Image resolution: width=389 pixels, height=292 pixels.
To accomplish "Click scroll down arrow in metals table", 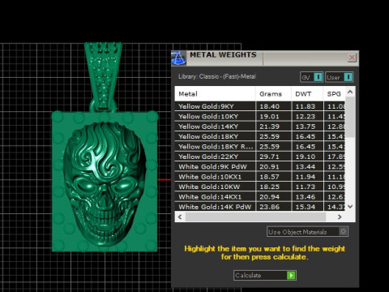I will (x=350, y=207).
